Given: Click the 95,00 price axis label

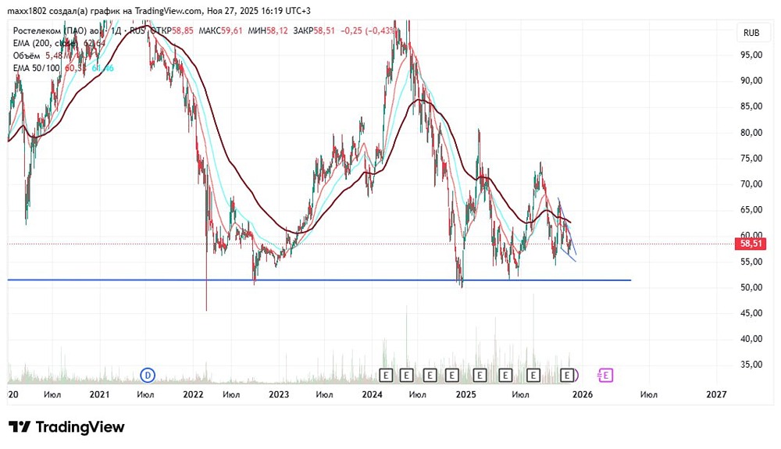Looking at the screenshot, I should click(751, 55).
